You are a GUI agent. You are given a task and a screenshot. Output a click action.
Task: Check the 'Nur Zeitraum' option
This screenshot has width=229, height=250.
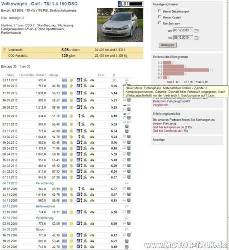[160, 23]
